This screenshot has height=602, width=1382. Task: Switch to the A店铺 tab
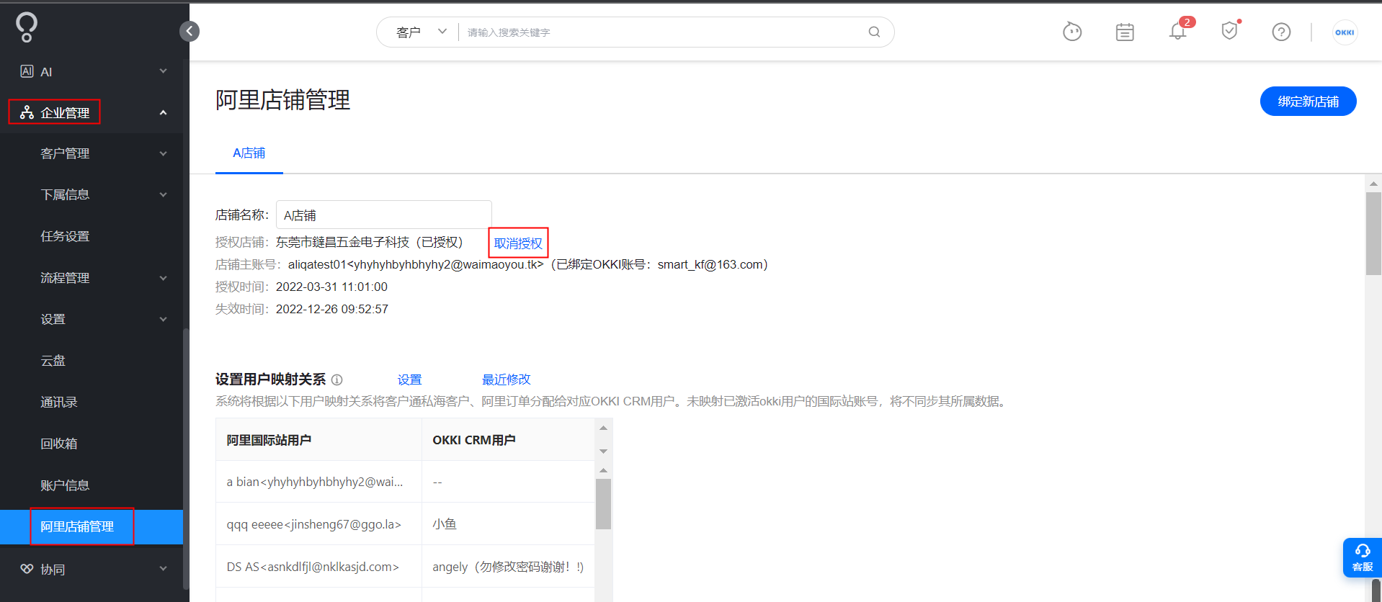[x=249, y=153]
